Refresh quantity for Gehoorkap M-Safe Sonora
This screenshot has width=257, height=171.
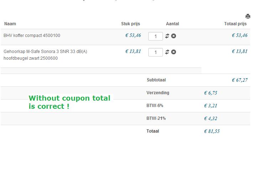point(167,52)
